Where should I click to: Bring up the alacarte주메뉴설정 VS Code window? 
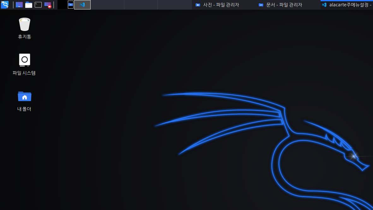pyautogui.click(x=347, y=5)
